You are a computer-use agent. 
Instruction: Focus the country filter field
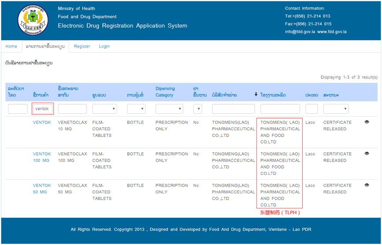click(x=312, y=109)
